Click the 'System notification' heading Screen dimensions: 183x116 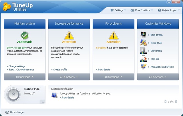[x=62, y=89]
